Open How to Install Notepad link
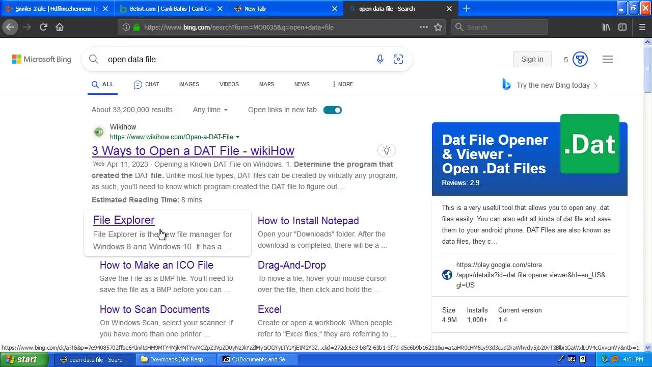 (308, 221)
